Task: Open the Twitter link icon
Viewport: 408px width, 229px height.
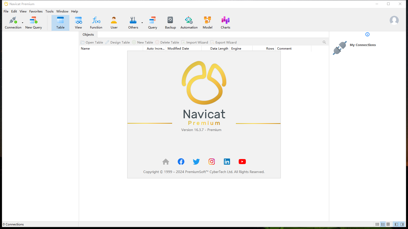Action: [x=196, y=162]
